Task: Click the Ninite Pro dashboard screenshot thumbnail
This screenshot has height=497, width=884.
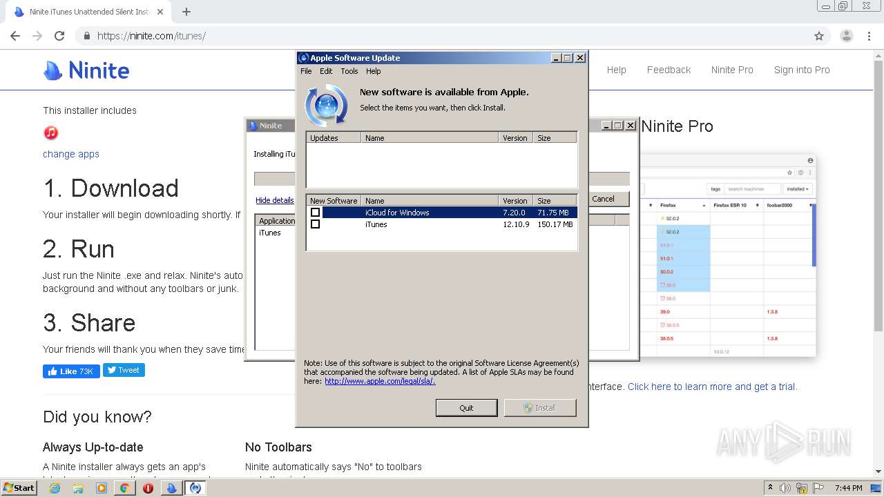Action: [727, 256]
